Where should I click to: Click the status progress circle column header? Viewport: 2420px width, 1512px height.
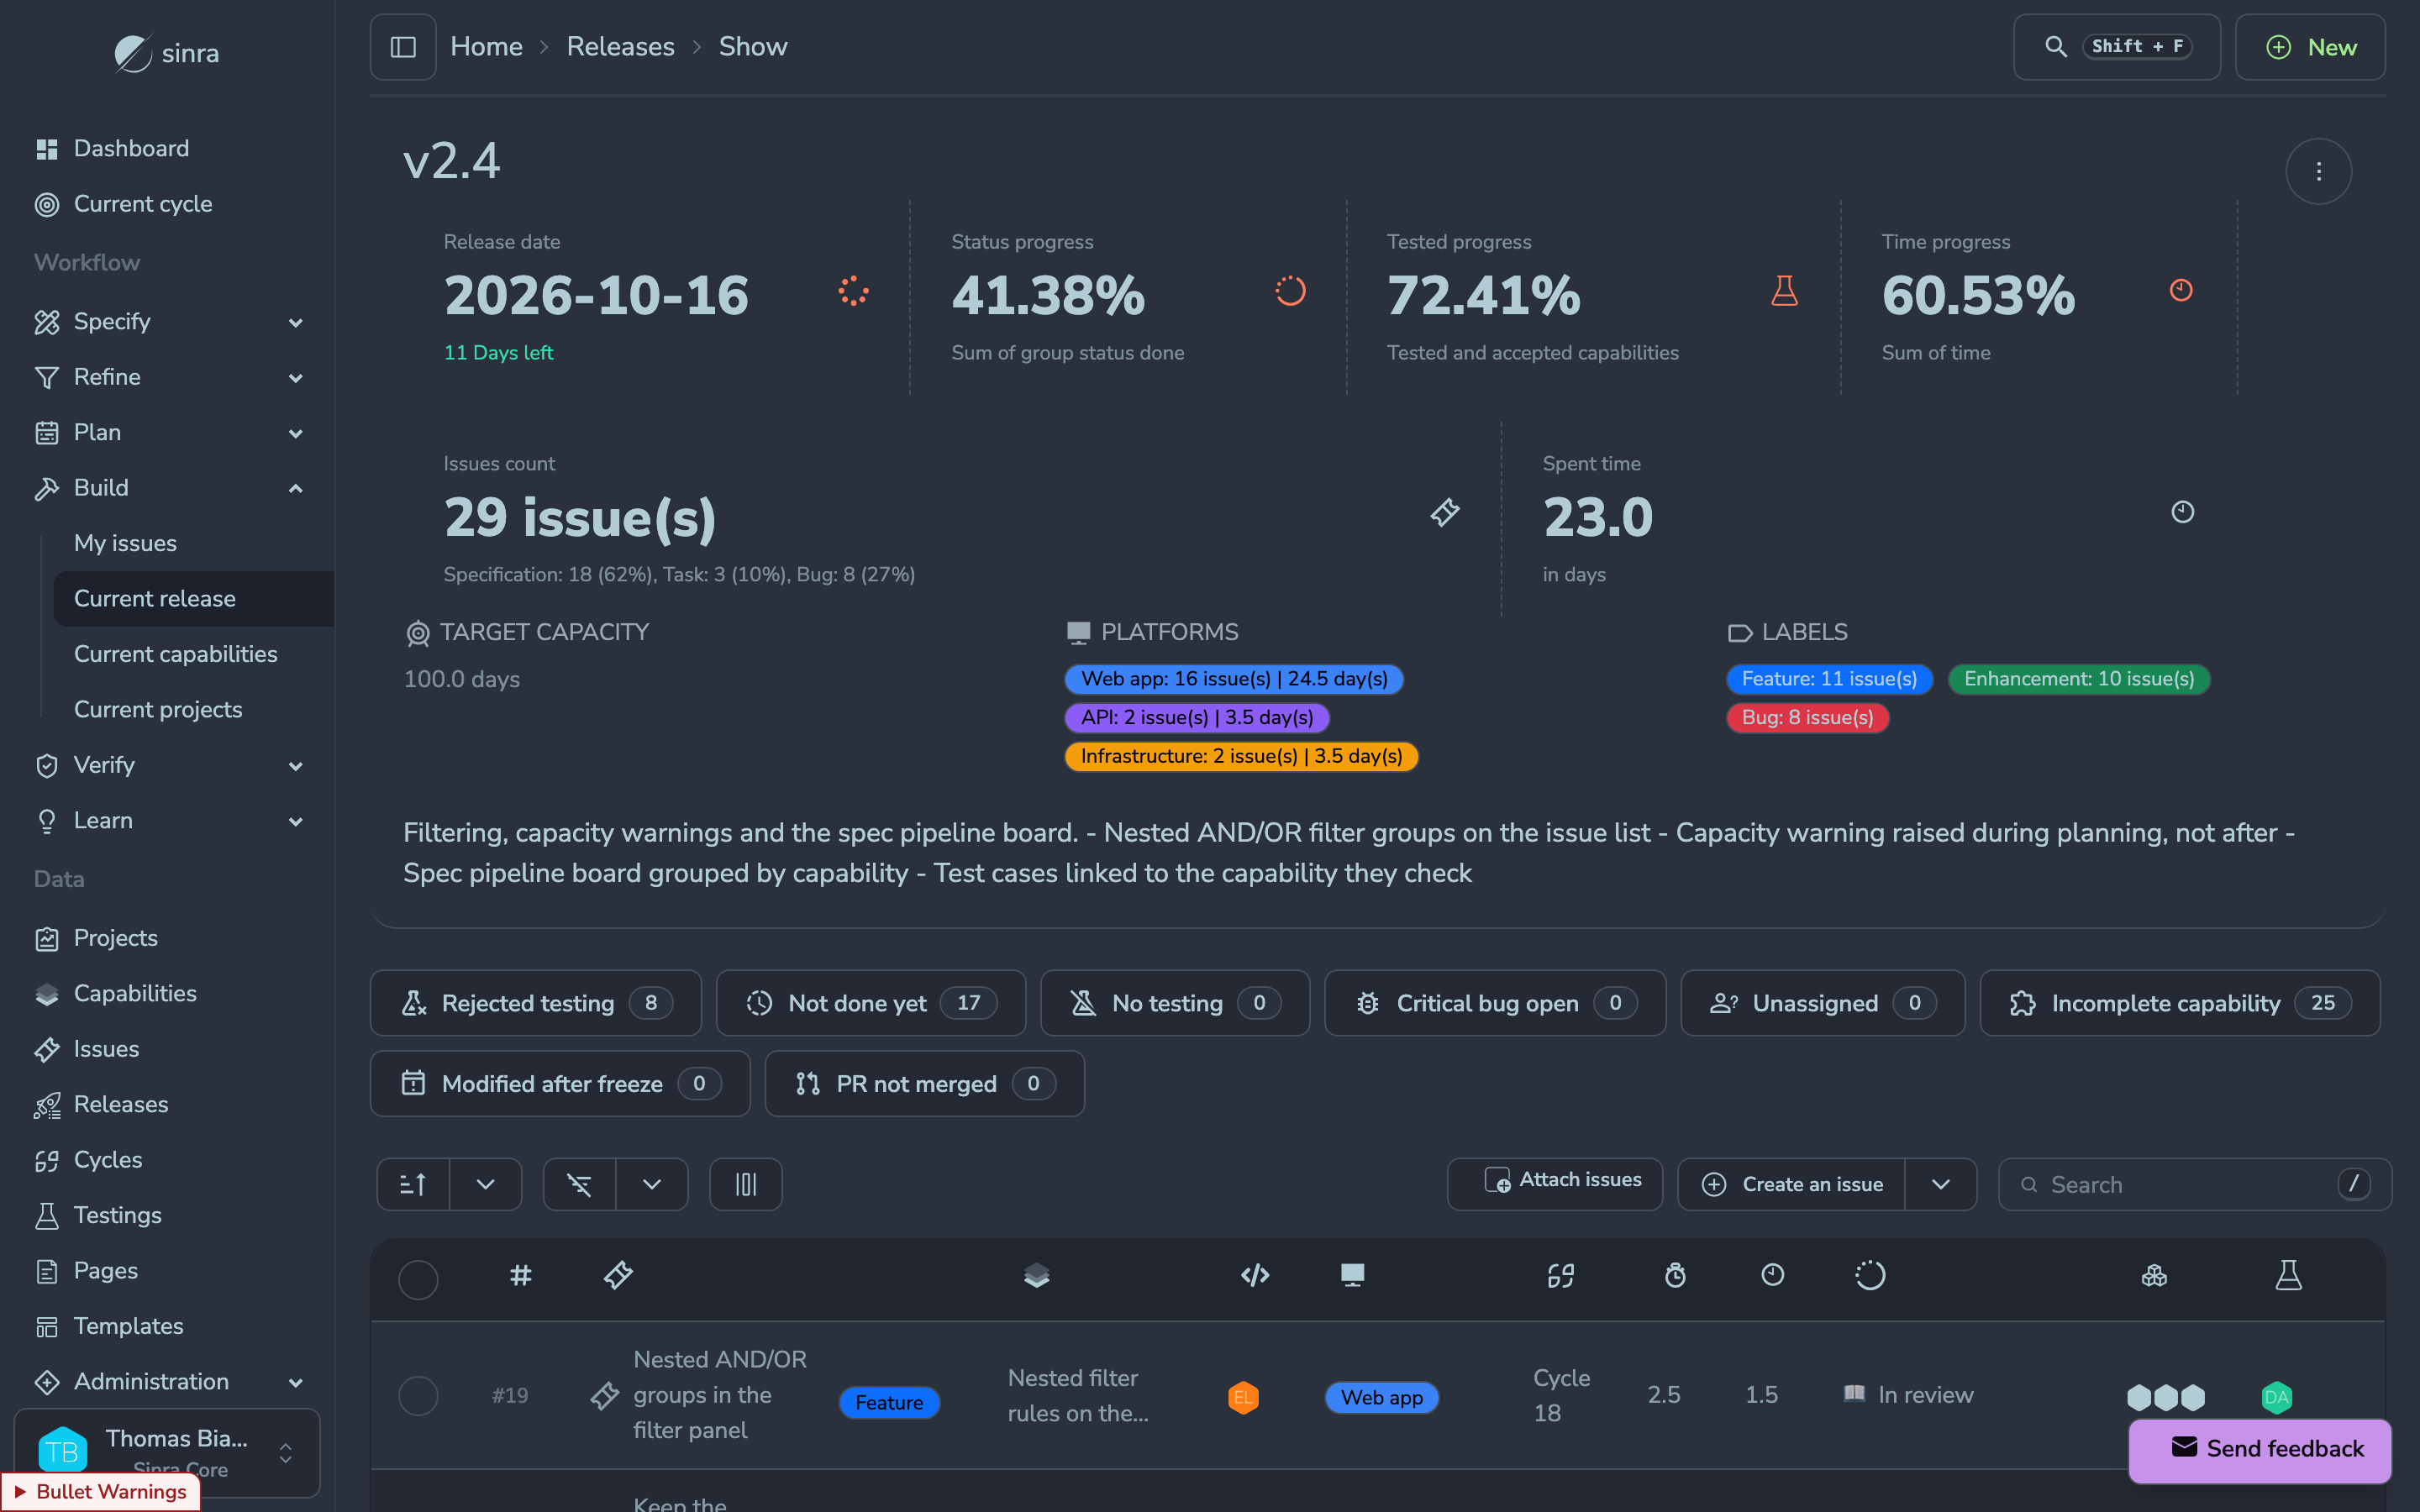(x=1870, y=1275)
